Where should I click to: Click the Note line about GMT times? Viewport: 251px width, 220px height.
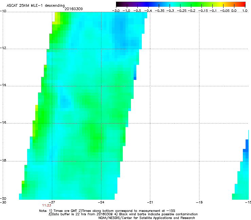coord(107,211)
